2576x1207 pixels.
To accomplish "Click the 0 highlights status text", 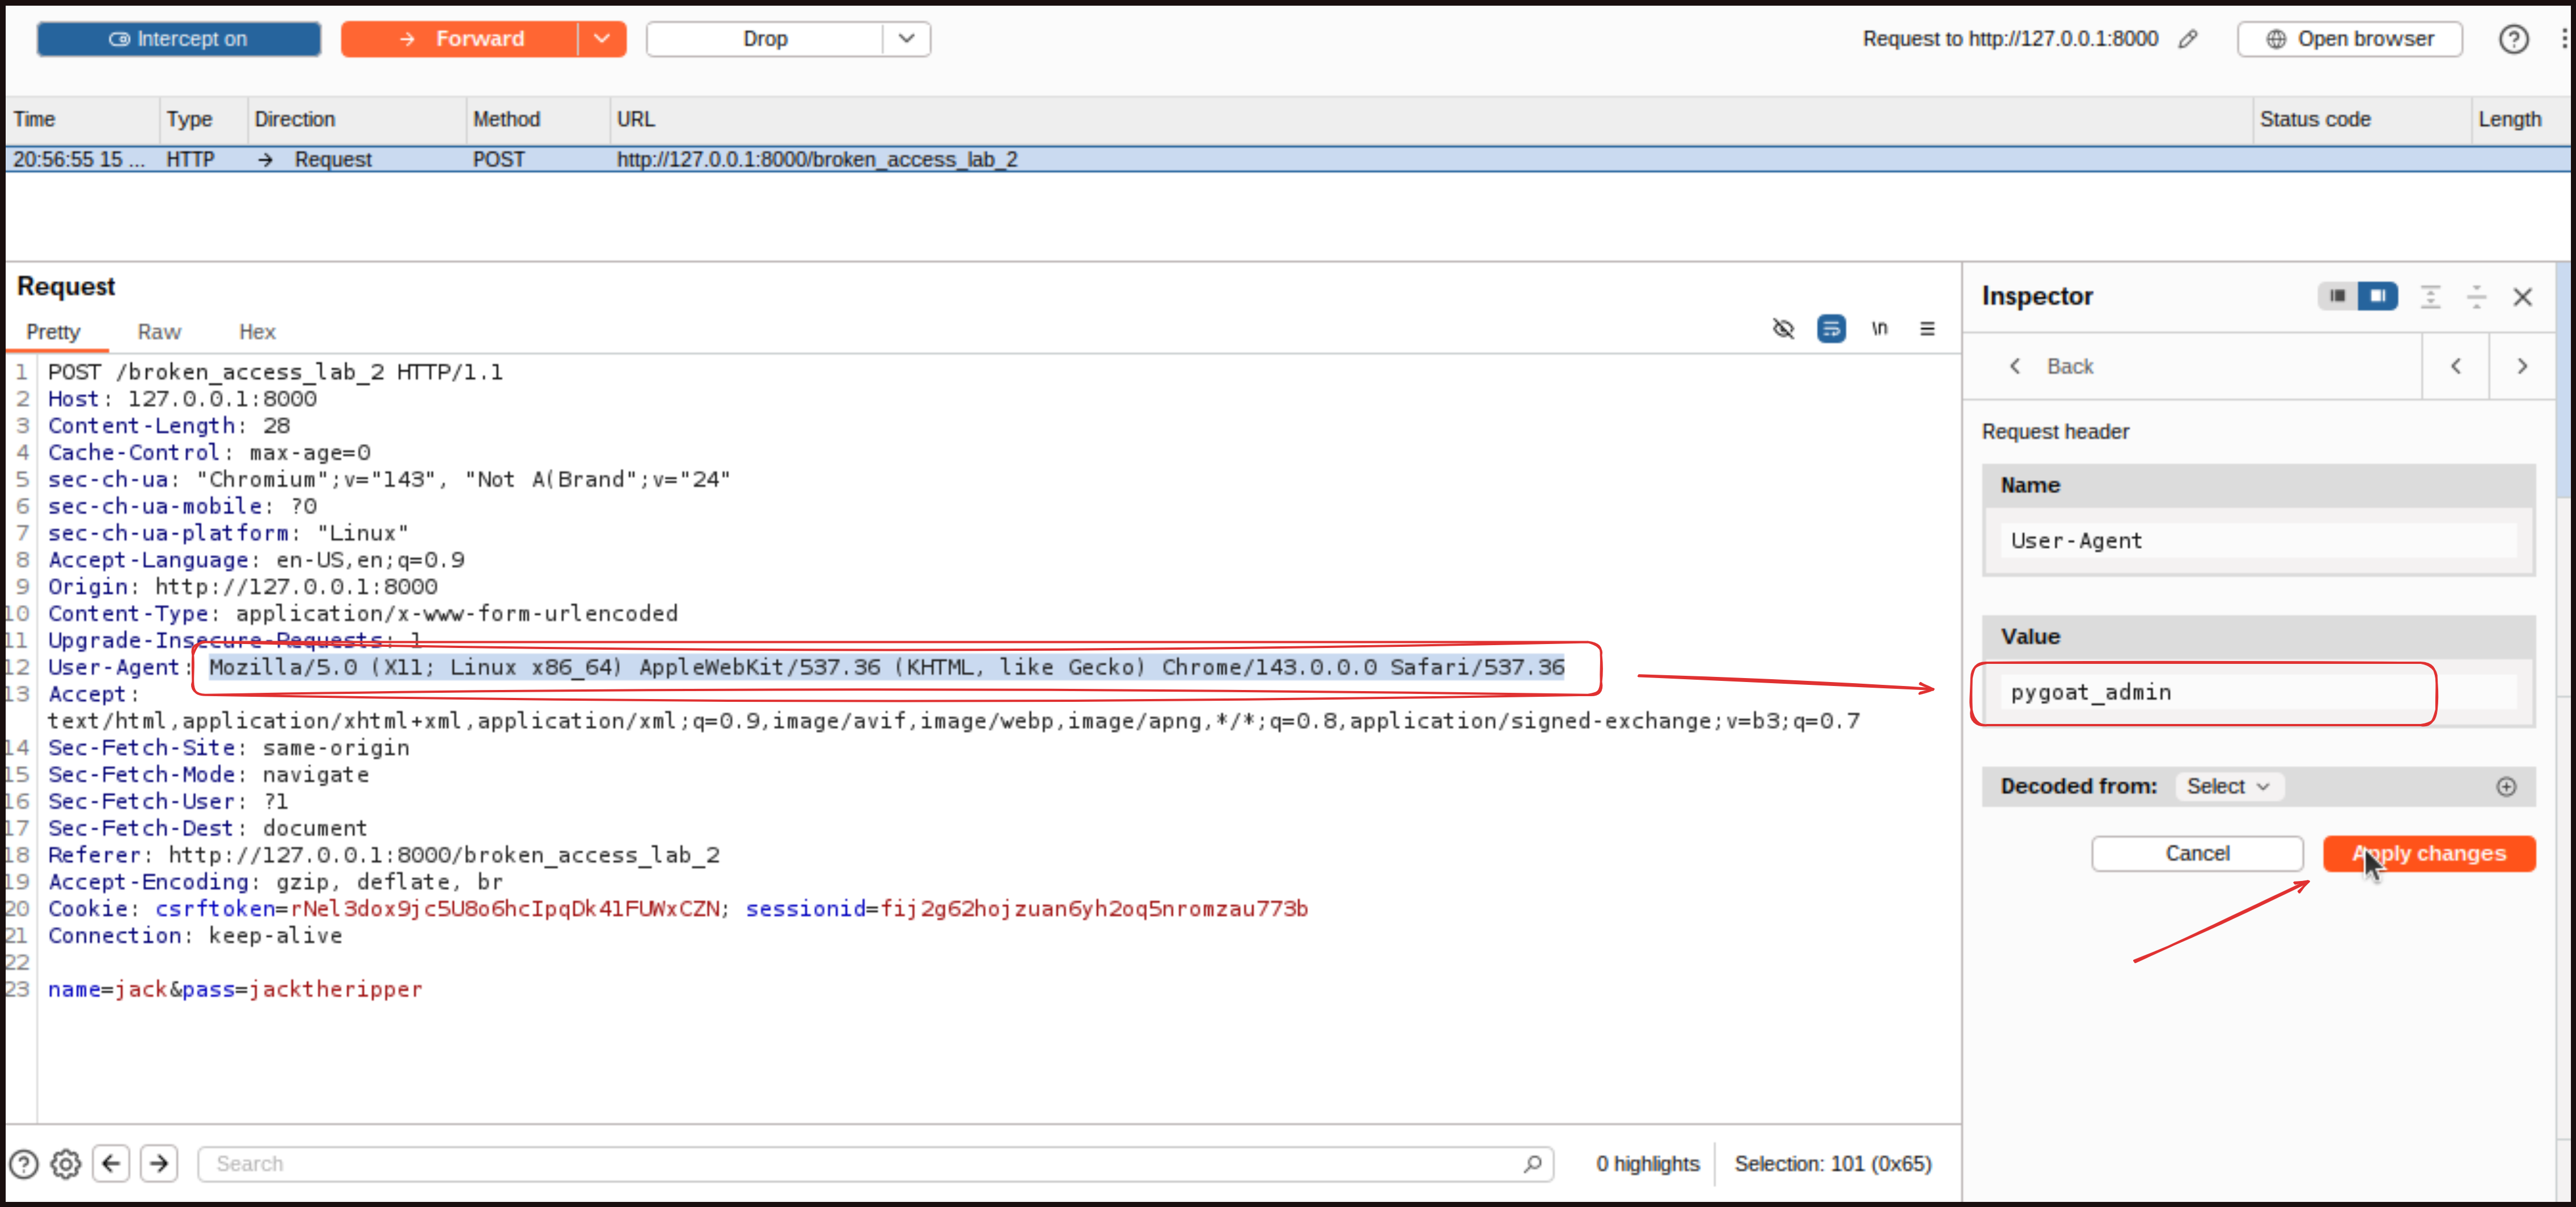I will pyautogui.click(x=1647, y=1164).
